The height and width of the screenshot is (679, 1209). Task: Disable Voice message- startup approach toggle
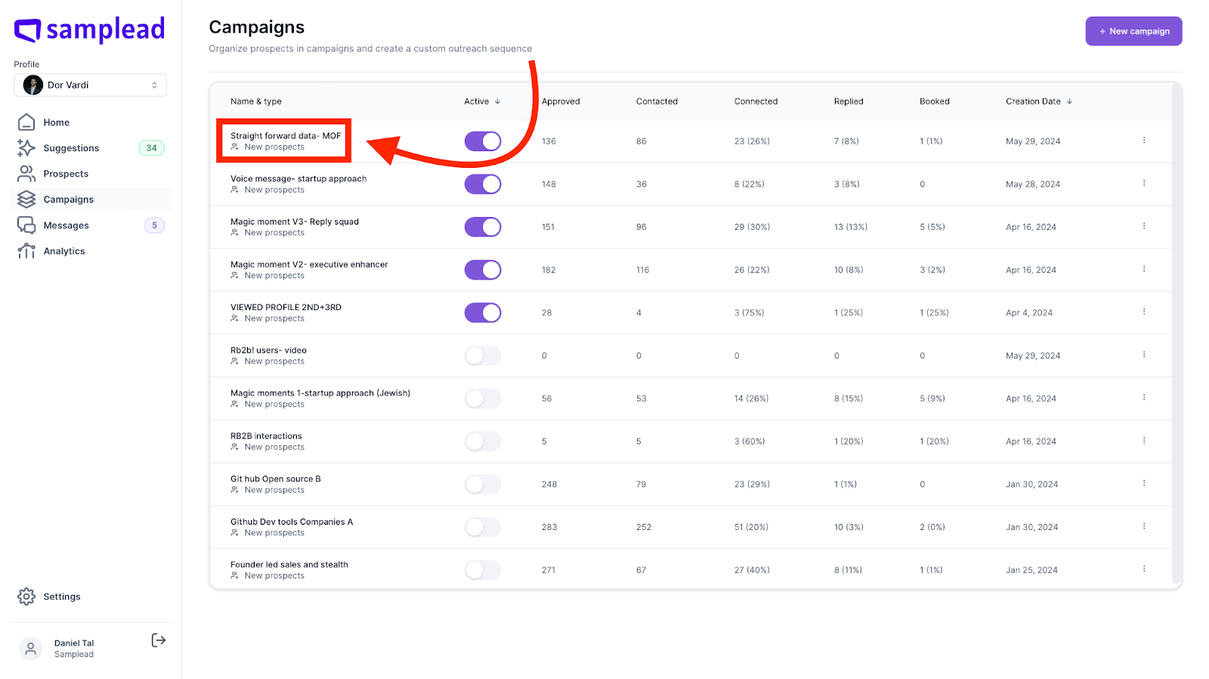point(483,184)
